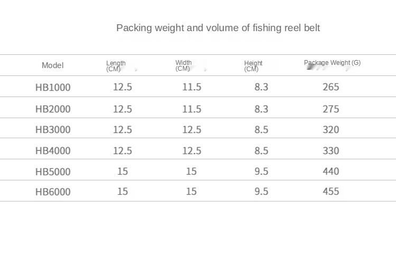
Task: Click the 265 package weight value
Action: pyautogui.click(x=331, y=87)
